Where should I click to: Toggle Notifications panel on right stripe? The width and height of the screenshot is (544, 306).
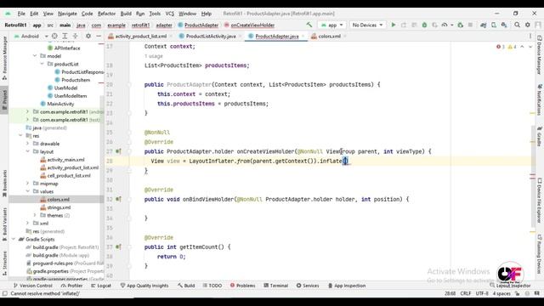[x=540, y=99]
